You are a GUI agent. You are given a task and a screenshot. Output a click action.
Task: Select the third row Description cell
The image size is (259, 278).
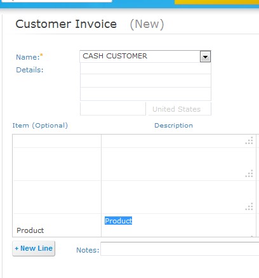pos(178,197)
